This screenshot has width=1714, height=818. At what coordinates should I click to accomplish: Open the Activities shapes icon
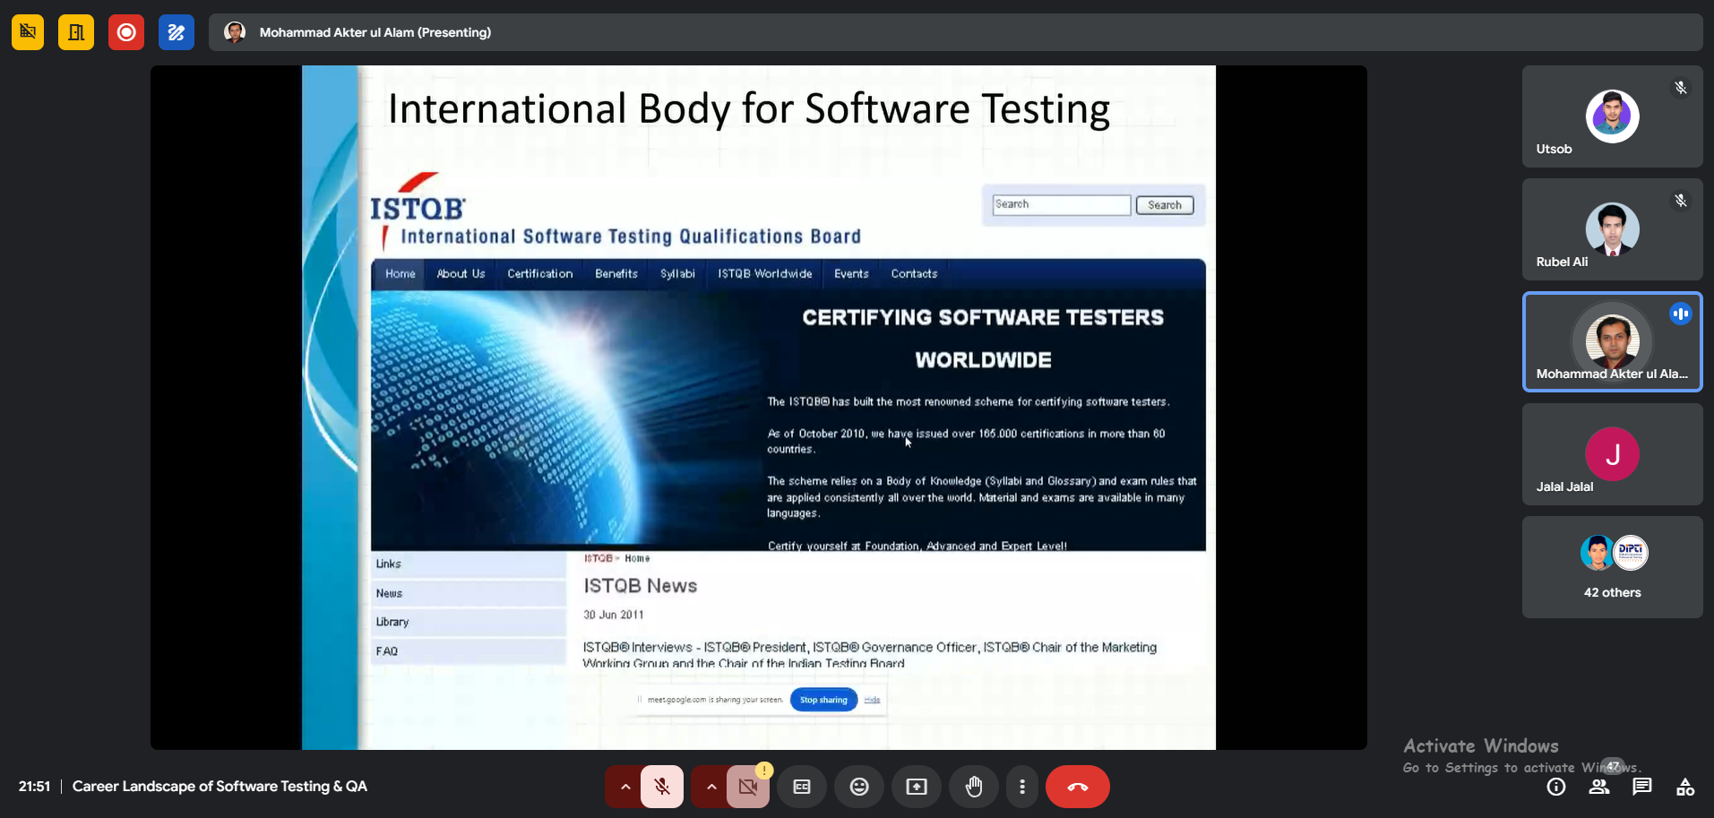(x=1684, y=787)
